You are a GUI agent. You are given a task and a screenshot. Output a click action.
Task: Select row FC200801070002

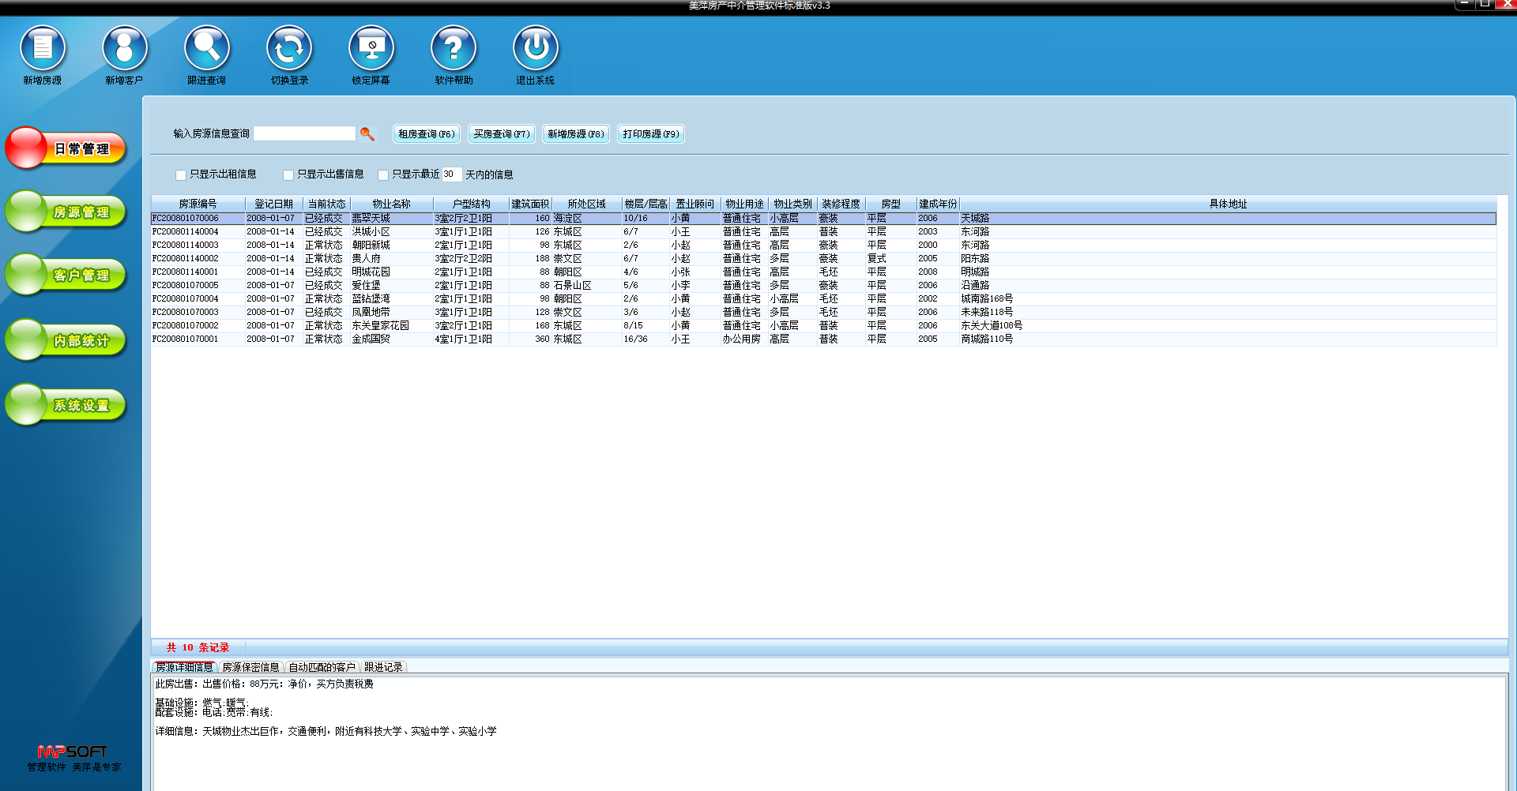coord(823,325)
